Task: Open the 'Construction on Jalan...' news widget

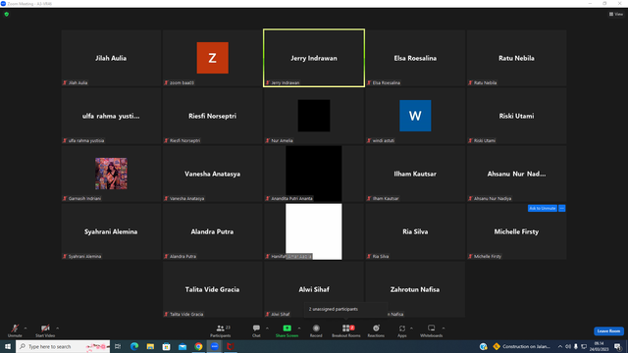Action: point(522,346)
